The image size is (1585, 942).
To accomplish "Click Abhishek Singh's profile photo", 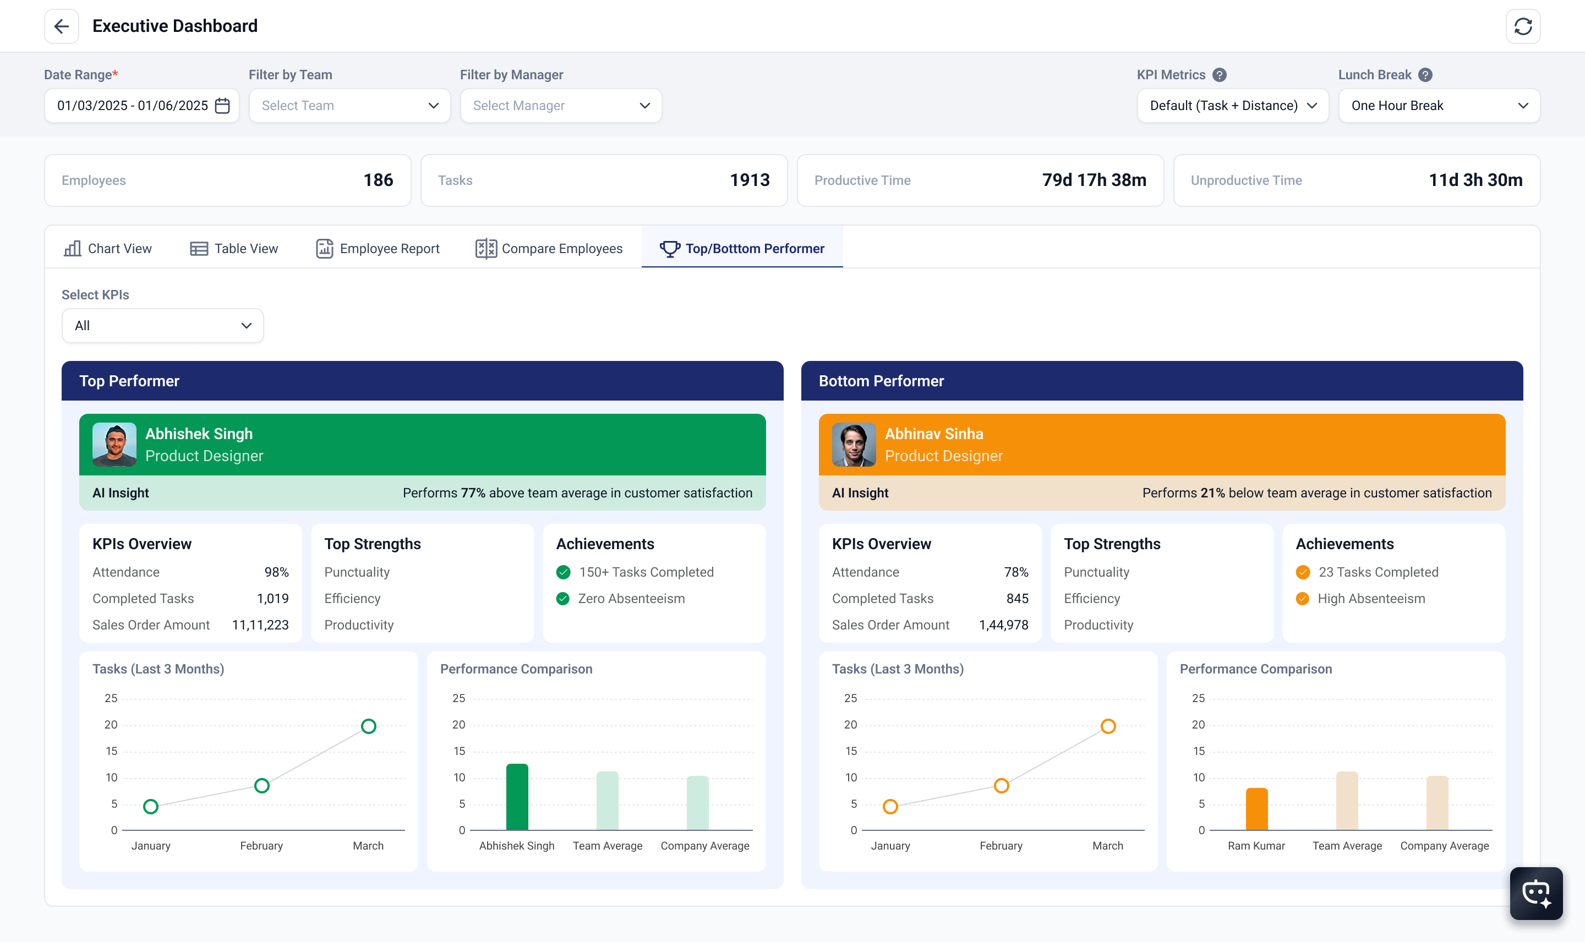I will point(114,445).
